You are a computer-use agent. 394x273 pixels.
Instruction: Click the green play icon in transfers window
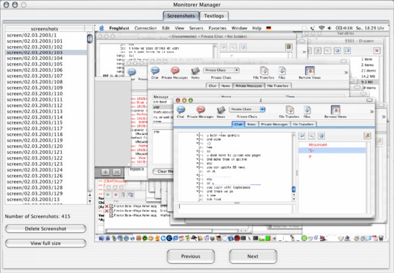(108, 195)
